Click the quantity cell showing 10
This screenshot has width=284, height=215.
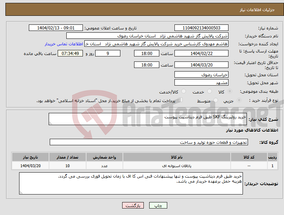pos(67,166)
